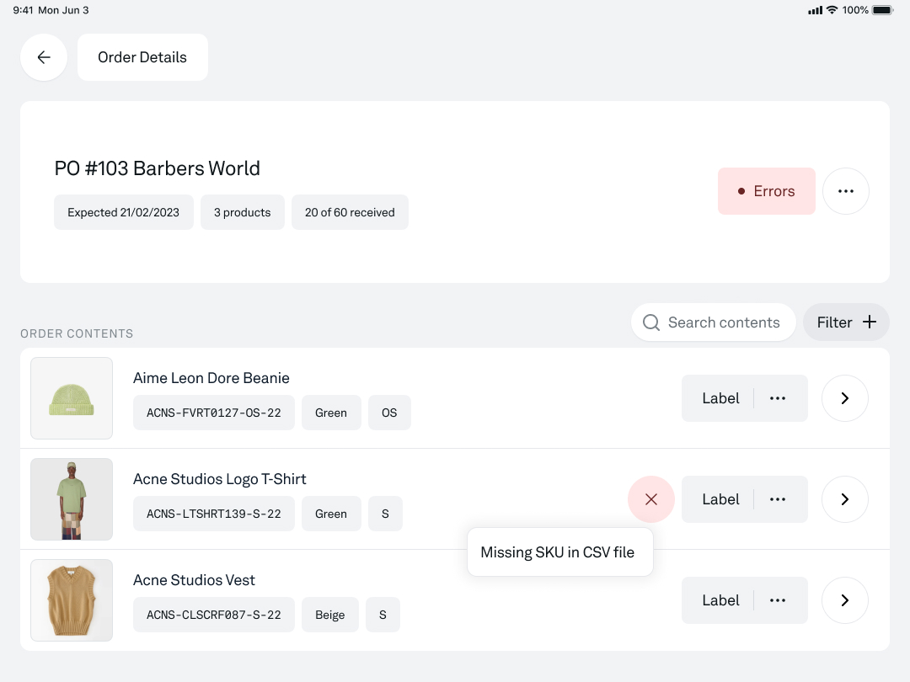Click the 3 products tag
Screen dimensions: 910x682
(x=243, y=212)
